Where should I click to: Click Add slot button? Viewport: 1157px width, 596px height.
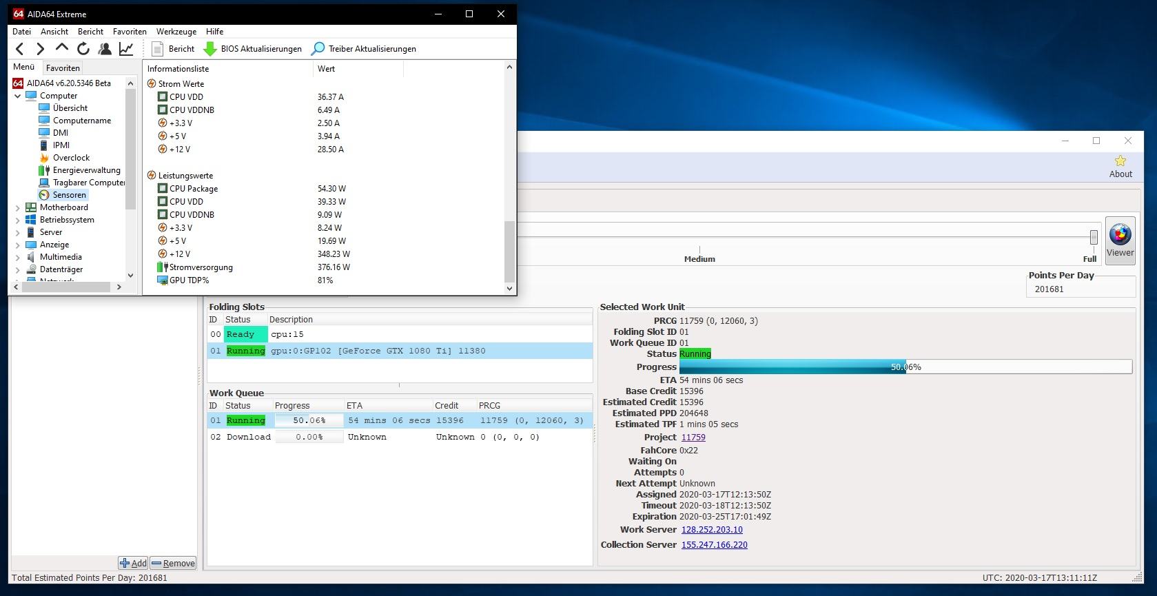point(133,563)
